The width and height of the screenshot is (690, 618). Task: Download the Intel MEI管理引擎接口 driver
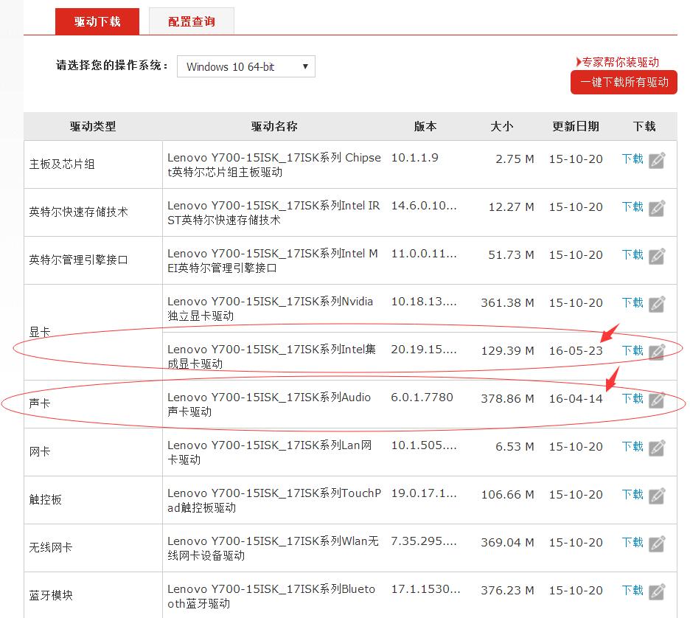point(632,255)
